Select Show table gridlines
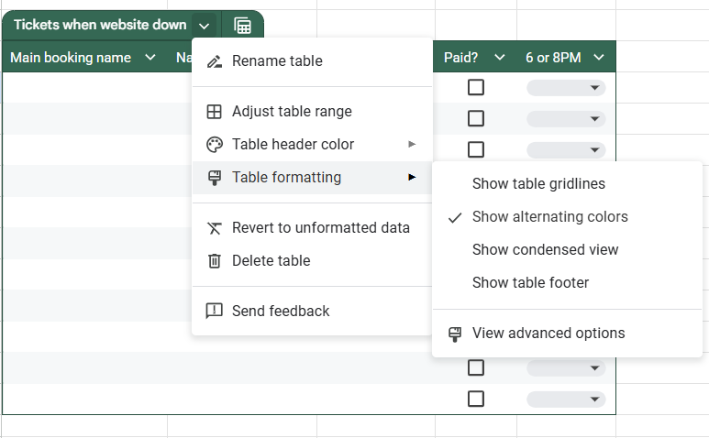Screen dimensions: 709x438 538,184
